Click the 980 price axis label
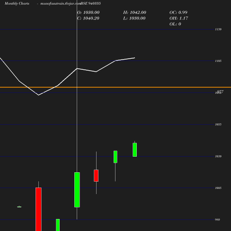The image size is (231, 231). pos(218,220)
